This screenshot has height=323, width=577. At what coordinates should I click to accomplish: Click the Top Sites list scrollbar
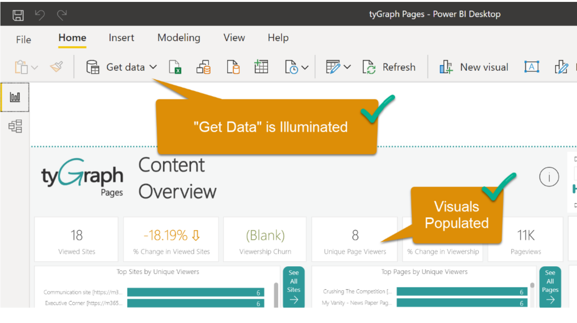point(276,294)
